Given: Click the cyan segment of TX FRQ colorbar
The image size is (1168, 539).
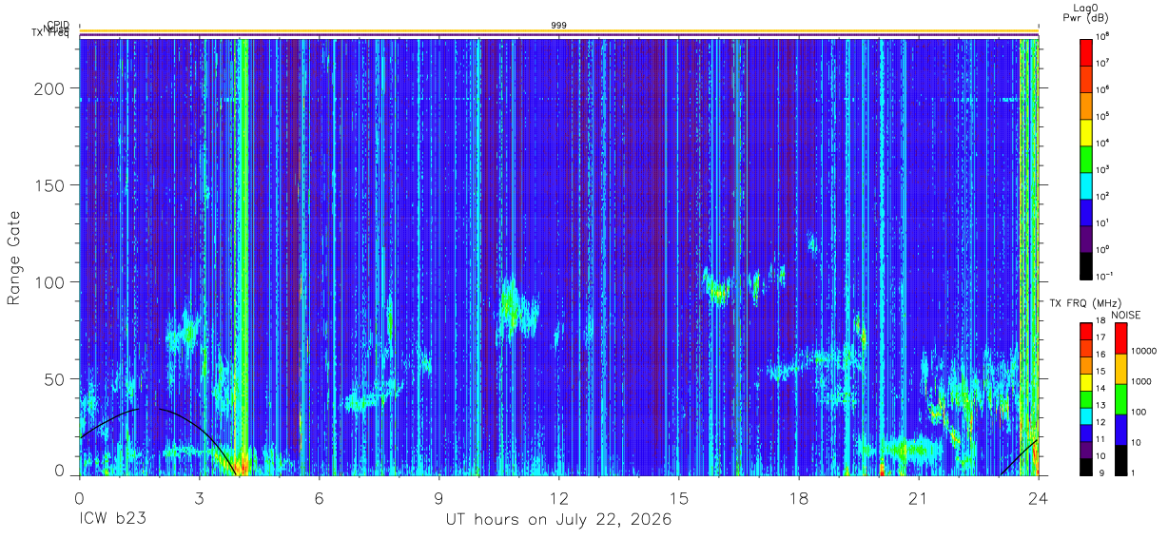Looking at the screenshot, I should click(x=1086, y=414).
